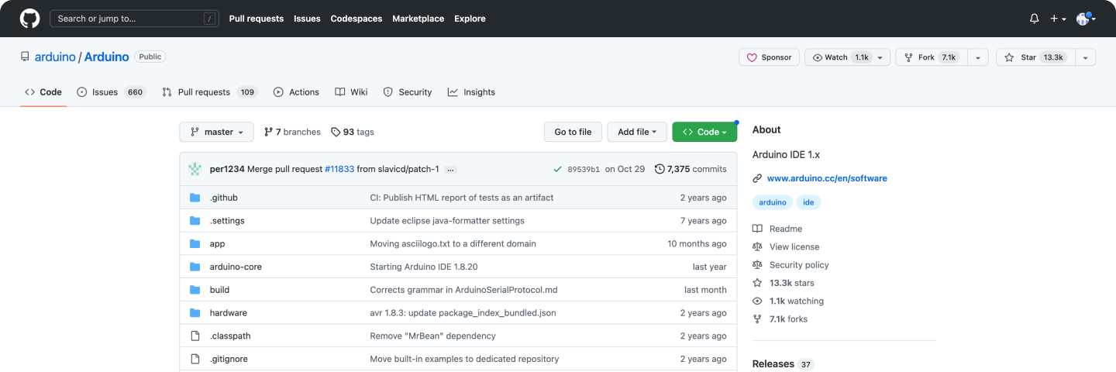Open the notifications bell
This screenshot has width=1116, height=372.
(1034, 19)
